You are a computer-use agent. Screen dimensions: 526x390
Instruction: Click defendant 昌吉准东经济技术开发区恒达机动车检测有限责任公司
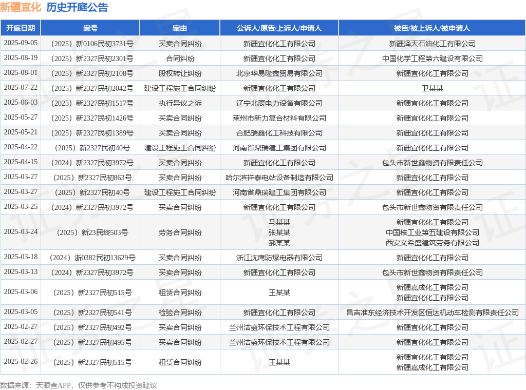click(x=432, y=313)
